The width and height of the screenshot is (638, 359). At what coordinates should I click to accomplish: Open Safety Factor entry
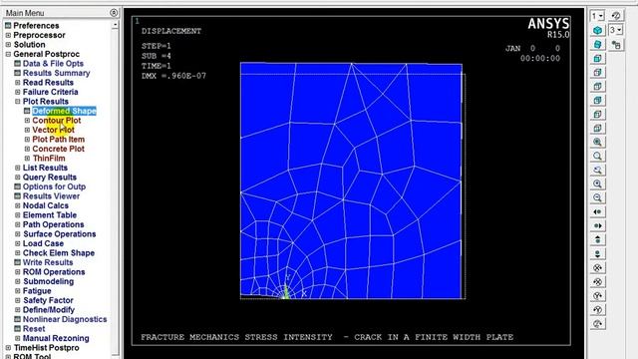pyautogui.click(x=48, y=301)
